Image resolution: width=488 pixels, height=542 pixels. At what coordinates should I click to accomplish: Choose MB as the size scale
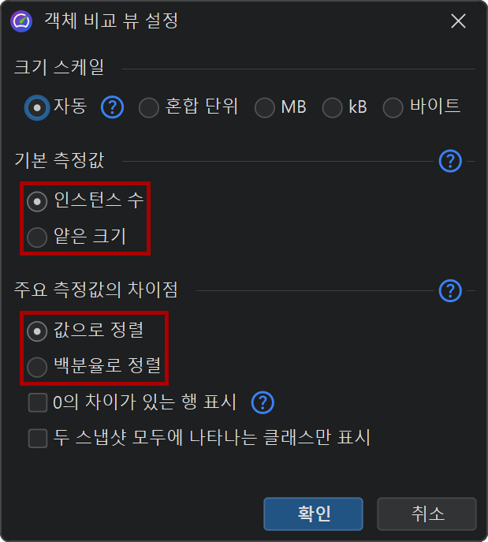pyautogui.click(x=266, y=107)
